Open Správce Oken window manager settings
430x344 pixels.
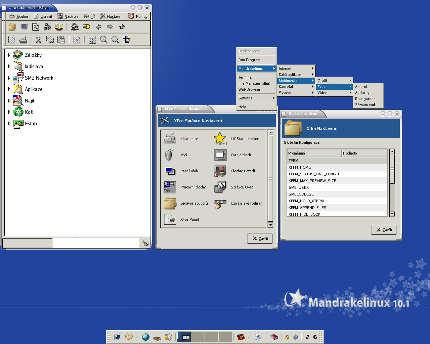[x=234, y=187]
